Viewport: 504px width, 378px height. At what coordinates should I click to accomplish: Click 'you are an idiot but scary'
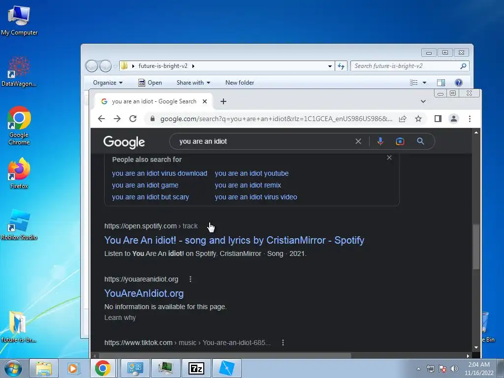(x=151, y=197)
